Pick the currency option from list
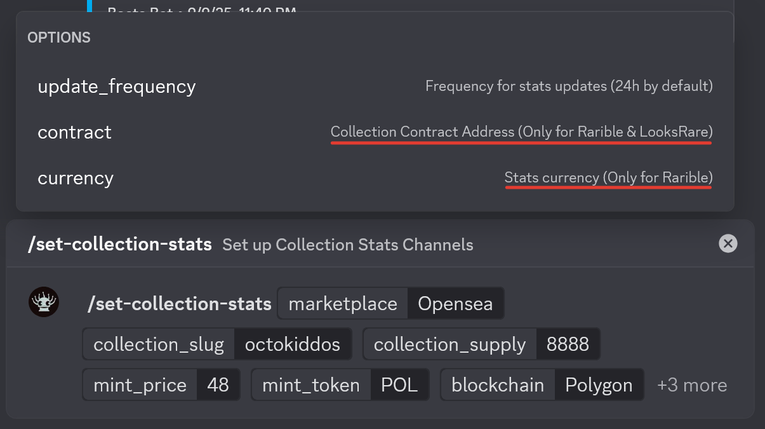Viewport: 765px width, 429px height. [76, 179]
